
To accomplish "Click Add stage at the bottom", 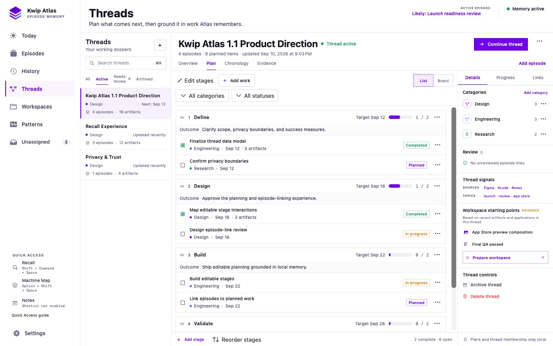I will point(191,340).
